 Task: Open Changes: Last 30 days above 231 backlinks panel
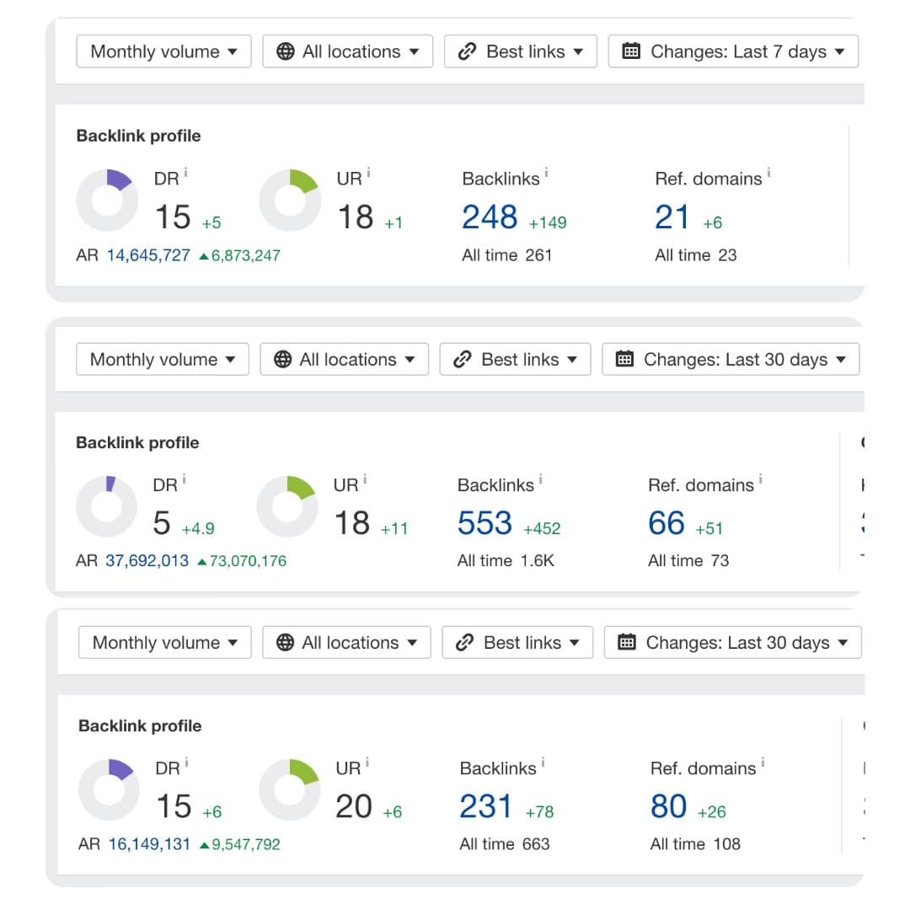(x=733, y=642)
